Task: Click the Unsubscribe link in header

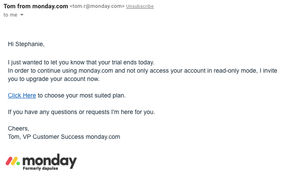Action: (140, 7)
